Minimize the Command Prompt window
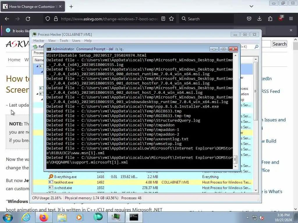This screenshot has width=298, height=223. tap(214, 49)
